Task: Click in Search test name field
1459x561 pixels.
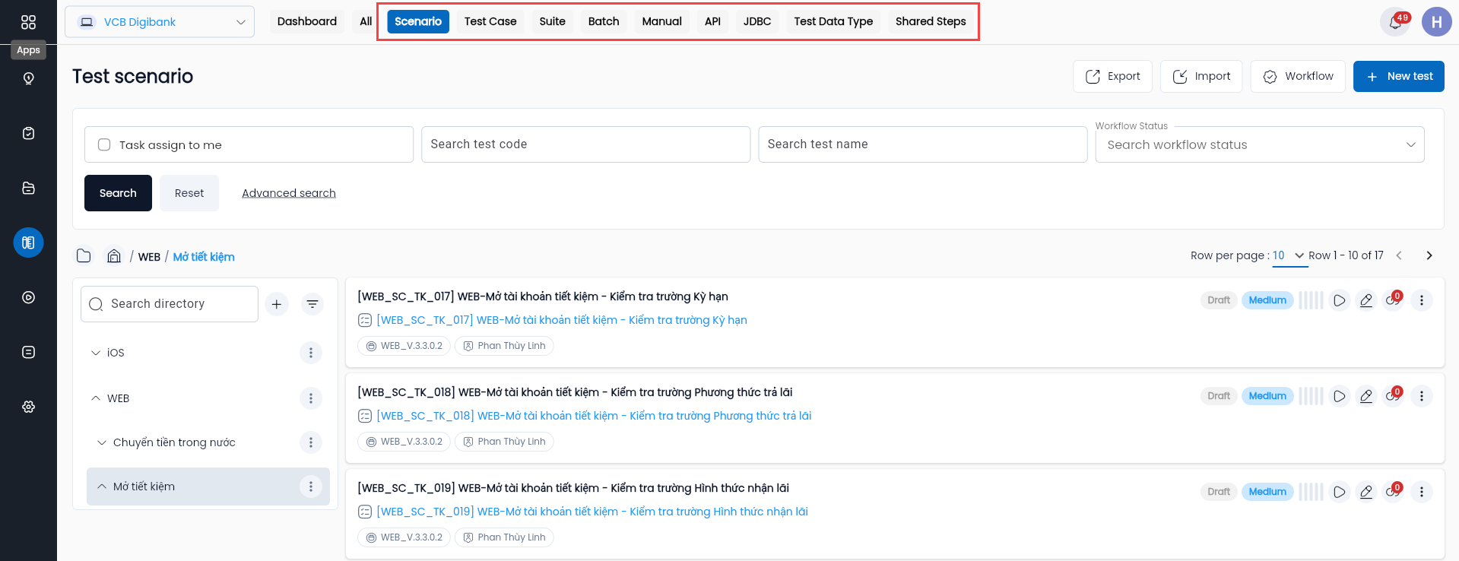Action: (923, 144)
